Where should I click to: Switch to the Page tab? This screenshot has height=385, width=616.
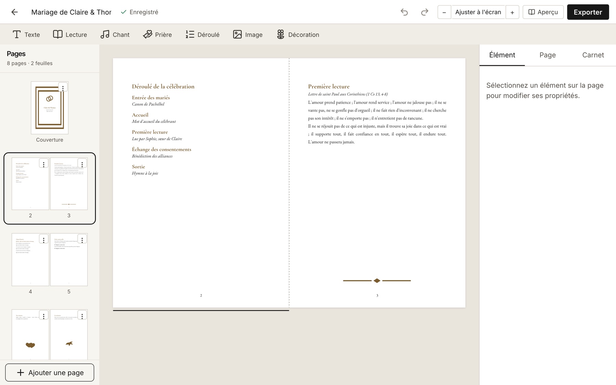(x=547, y=55)
